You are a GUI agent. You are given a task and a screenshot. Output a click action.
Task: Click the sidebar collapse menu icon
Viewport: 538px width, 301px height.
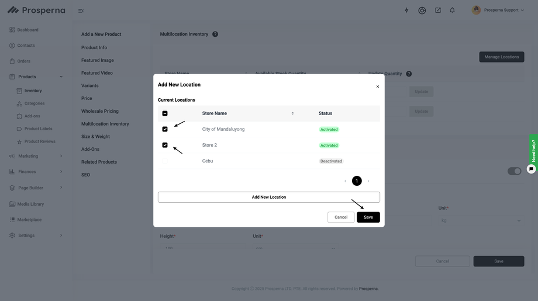click(81, 11)
